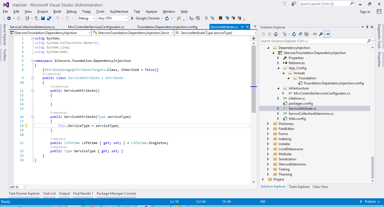Click the Collapse All icon in Solution Explorer
The image size is (384, 207).
[300, 34]
